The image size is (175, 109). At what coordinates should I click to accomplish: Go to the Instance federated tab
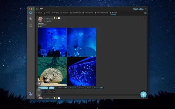pos(101,13)
